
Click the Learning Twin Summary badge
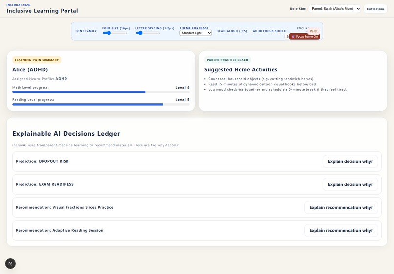tap(37, 60)
